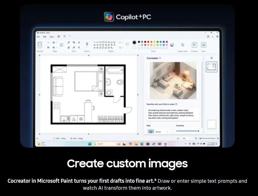The width and height of the screenshot is (258, 196).
Task: Click the Redo arrow
Action: point(70,36)
